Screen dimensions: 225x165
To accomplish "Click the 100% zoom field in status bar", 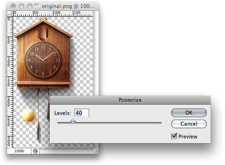I will point(19,151).
